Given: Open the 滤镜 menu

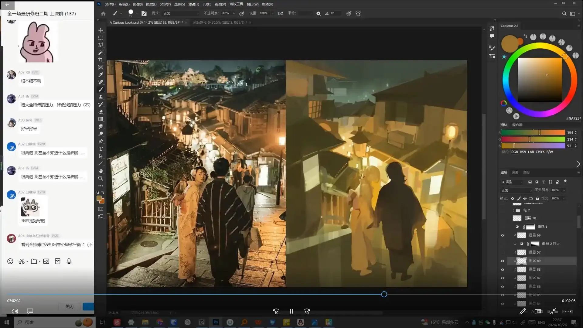Looking at the screenshot, I should [193, 4].
